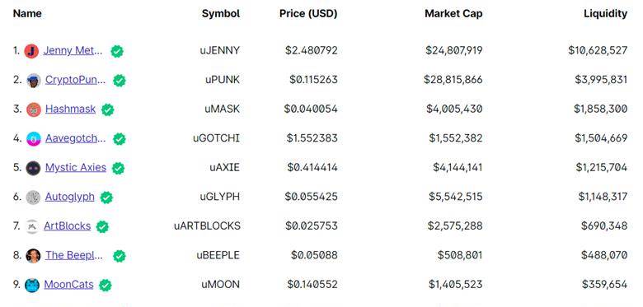Click the MoonCats token icon

pos(32,286)
